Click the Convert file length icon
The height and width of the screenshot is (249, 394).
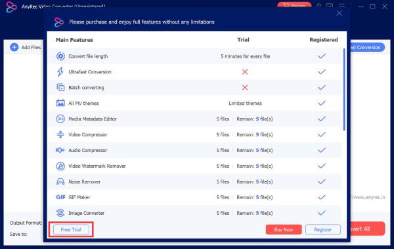coord(60,56)
